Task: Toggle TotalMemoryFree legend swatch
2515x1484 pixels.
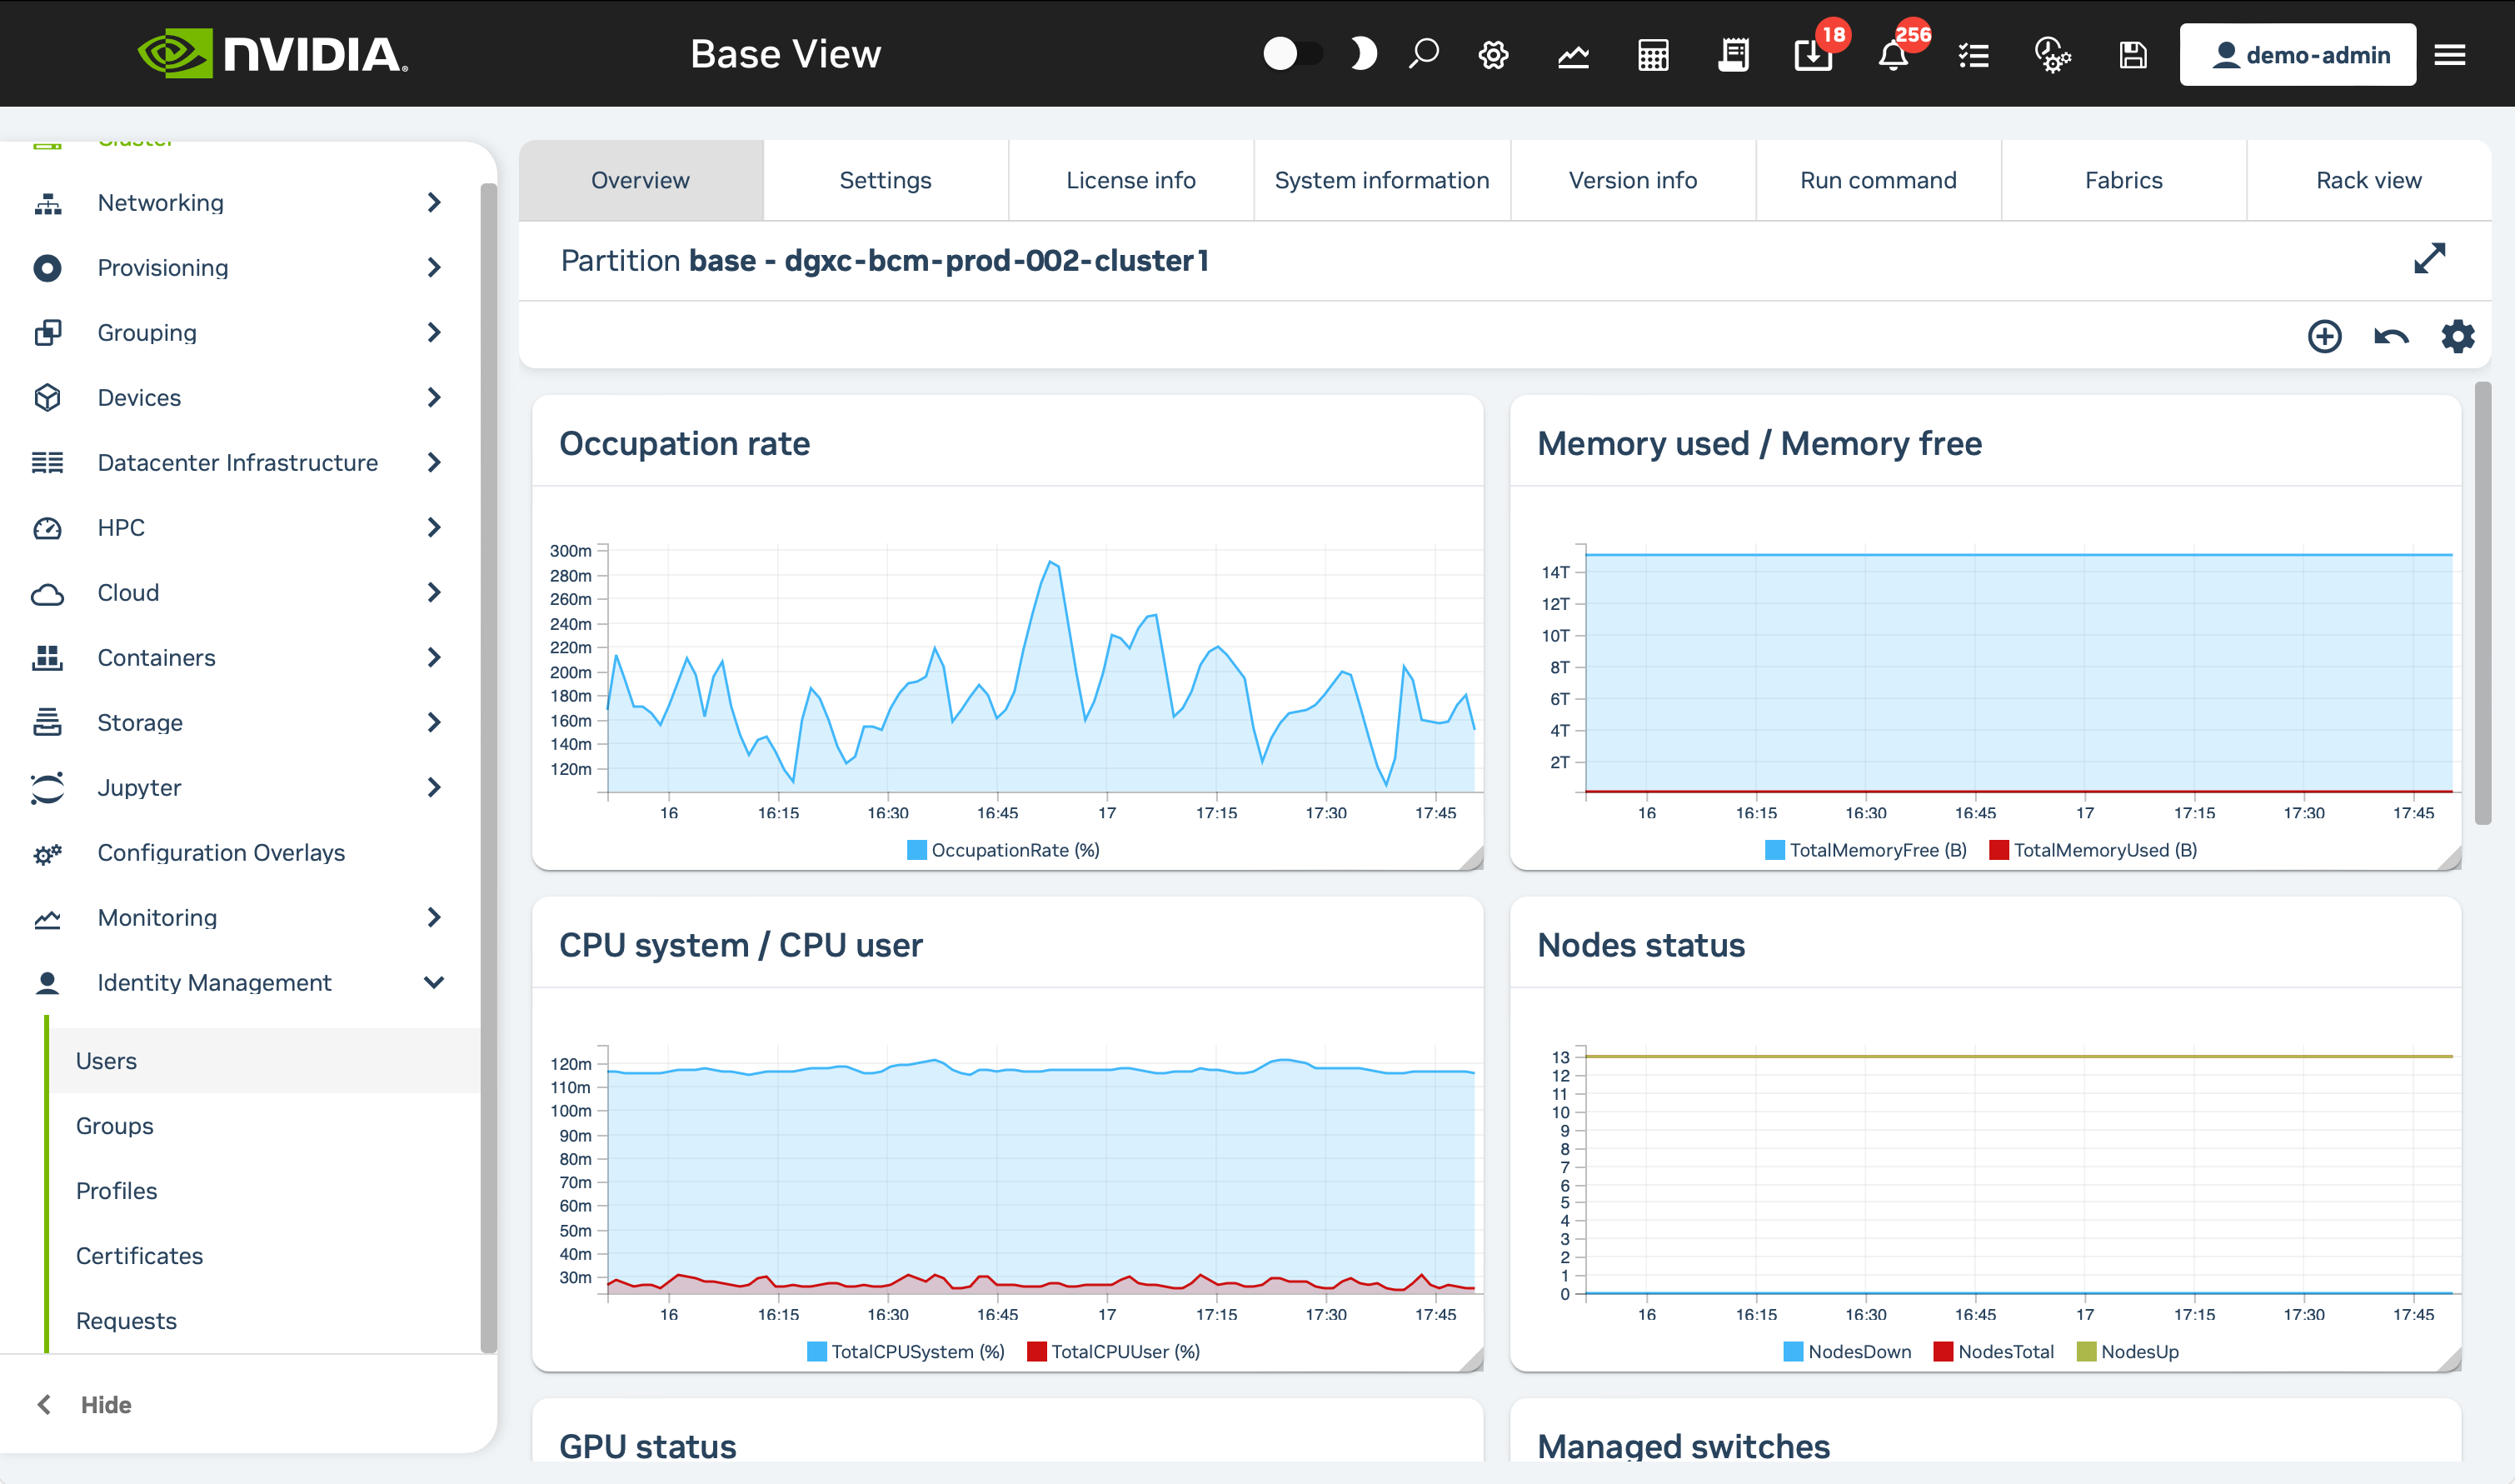Action: 1775,851
